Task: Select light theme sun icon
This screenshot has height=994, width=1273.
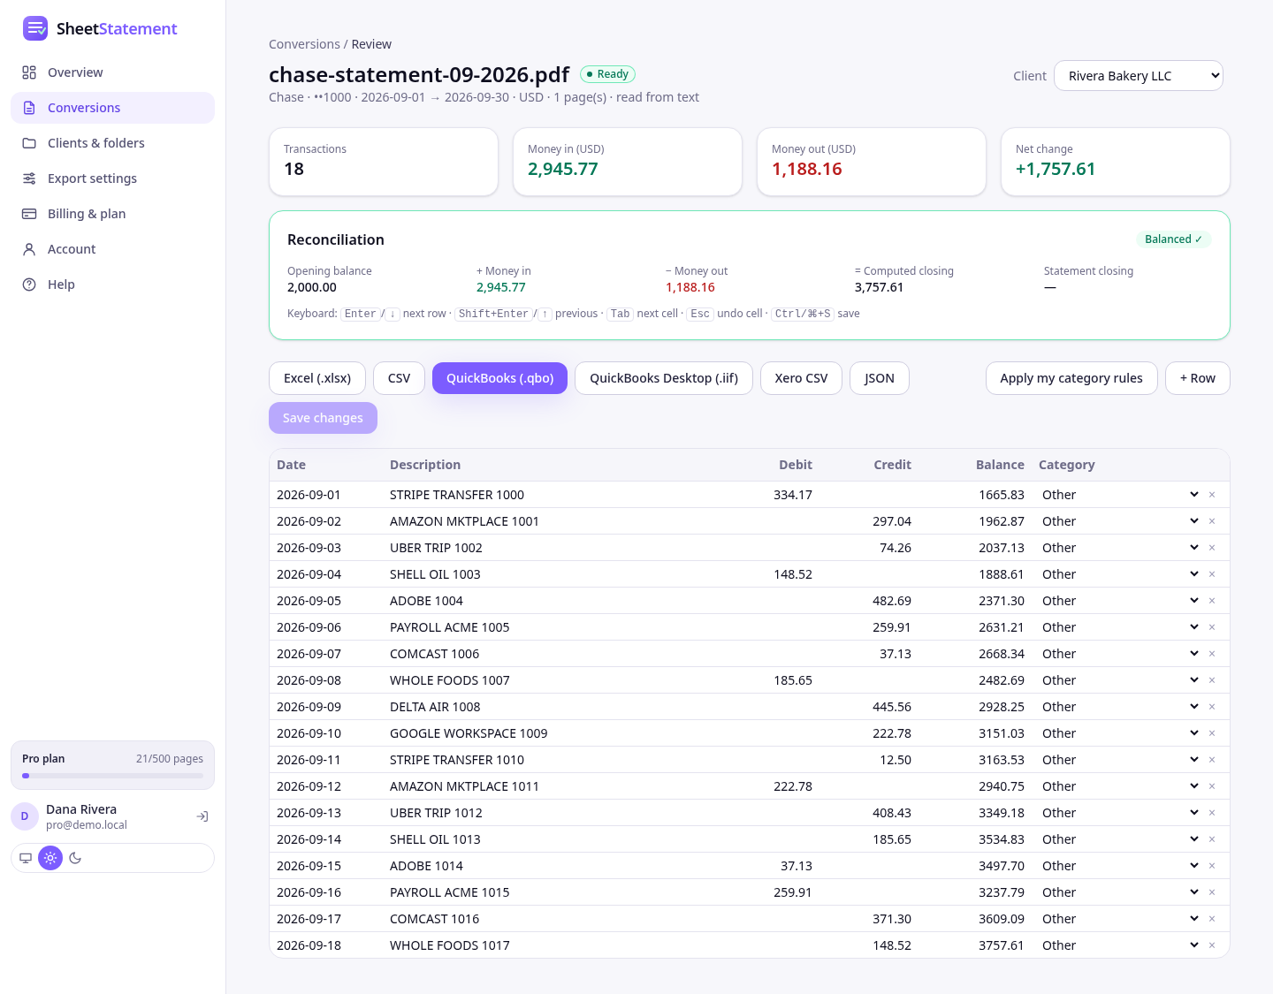Action: 50,858
